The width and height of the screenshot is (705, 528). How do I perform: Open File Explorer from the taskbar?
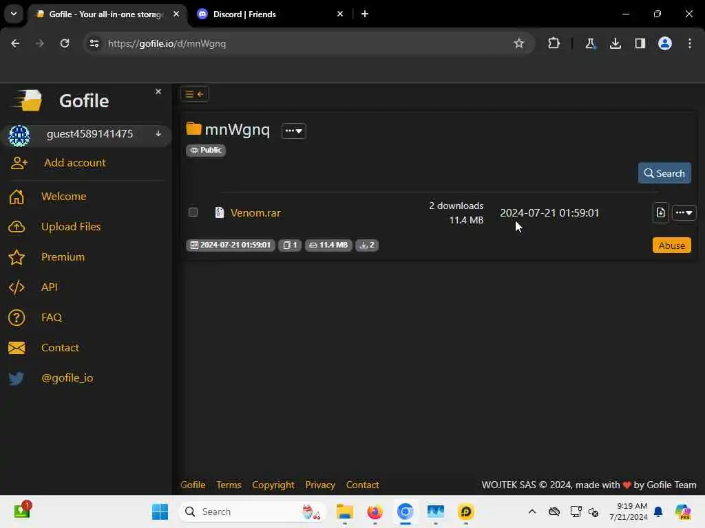344,511
